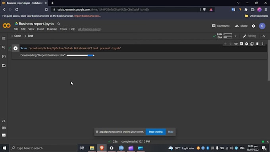Open a new browser tab
This screenshot has height=152, width=270.
click(x=52, y=3)
